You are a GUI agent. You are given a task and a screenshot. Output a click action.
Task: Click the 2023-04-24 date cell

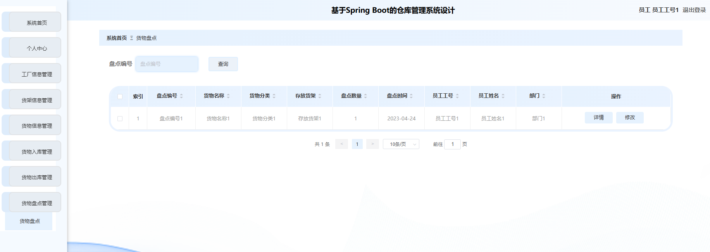click(402, 118)
